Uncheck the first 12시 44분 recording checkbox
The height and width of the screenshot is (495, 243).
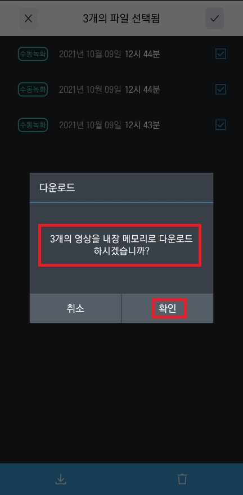(220, 54)
